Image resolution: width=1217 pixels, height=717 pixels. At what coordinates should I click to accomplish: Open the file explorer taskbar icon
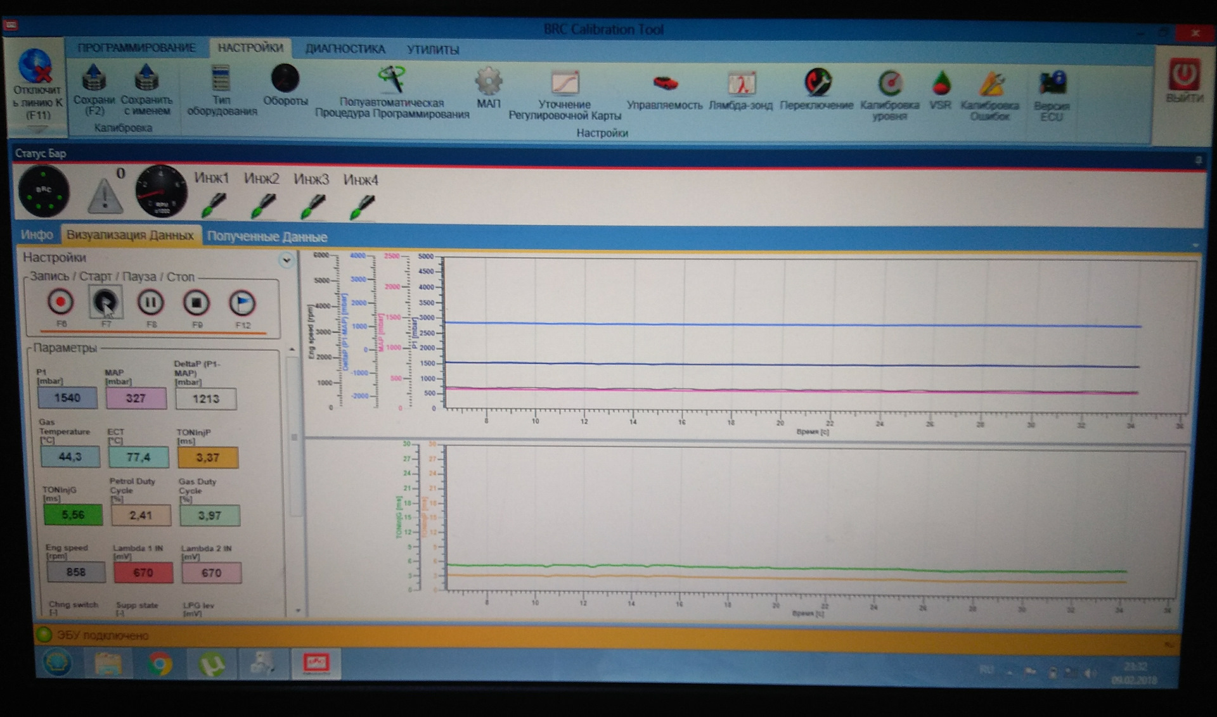point(108,664)
